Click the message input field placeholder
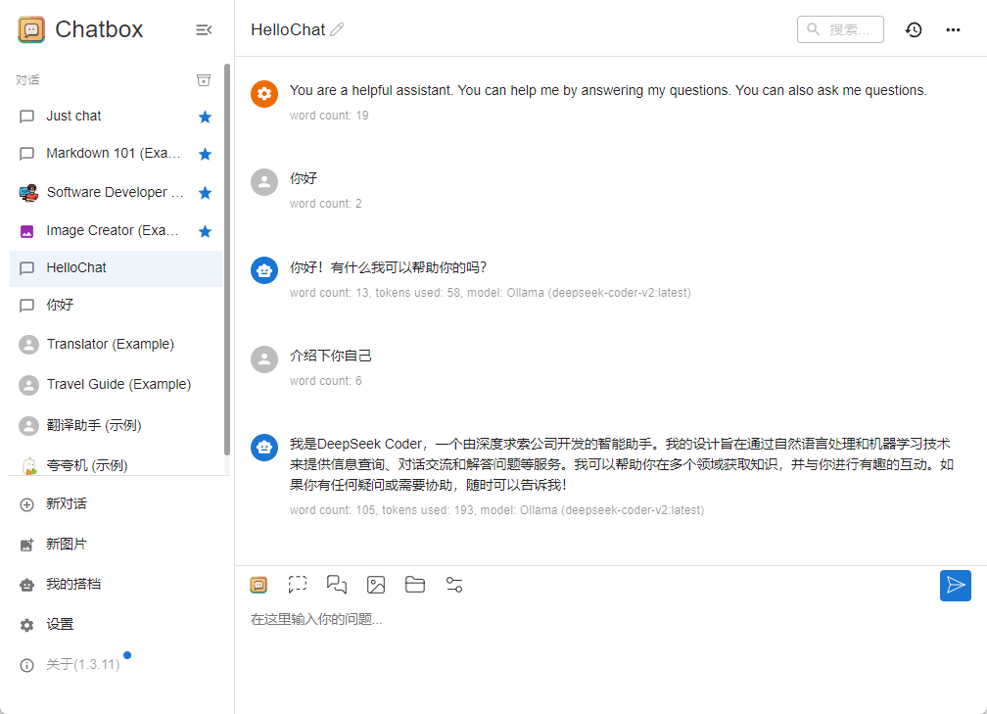987x714 pixels. click(316, 620)
